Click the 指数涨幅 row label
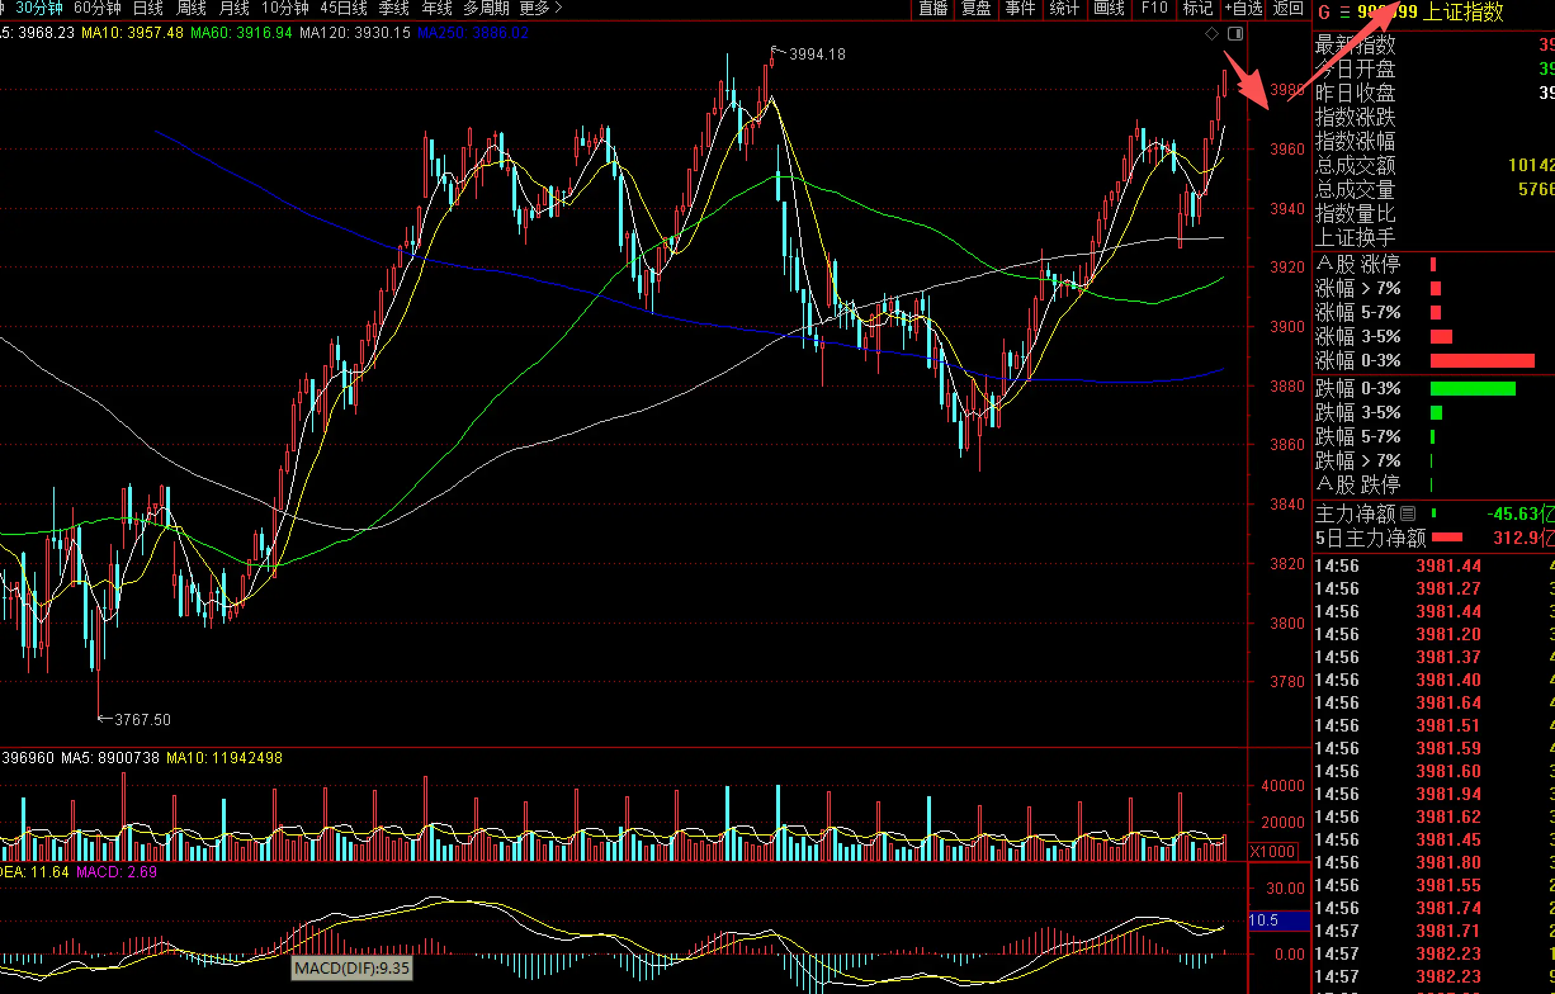 [1355, 141]
